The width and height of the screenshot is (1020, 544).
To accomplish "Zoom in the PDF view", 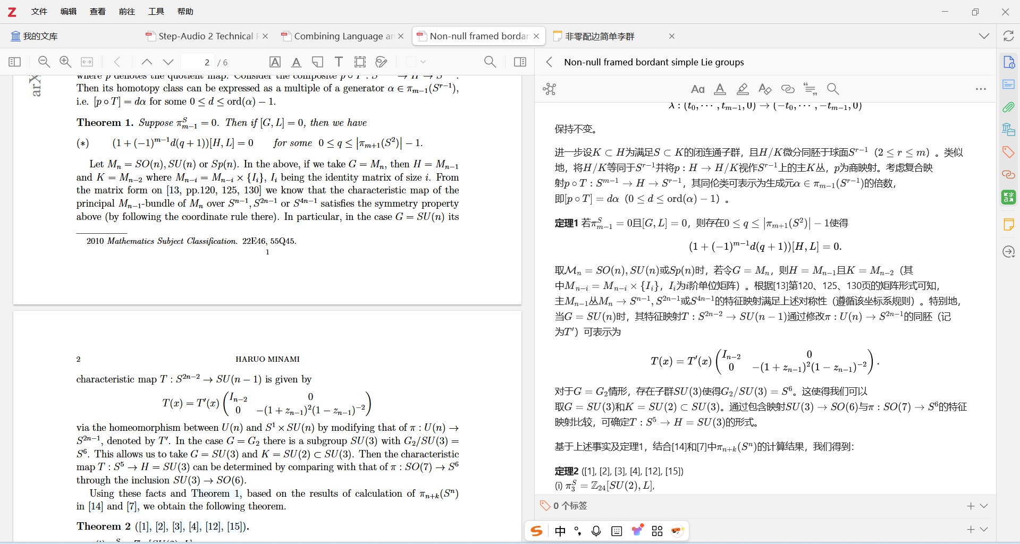I will (65, 62).
